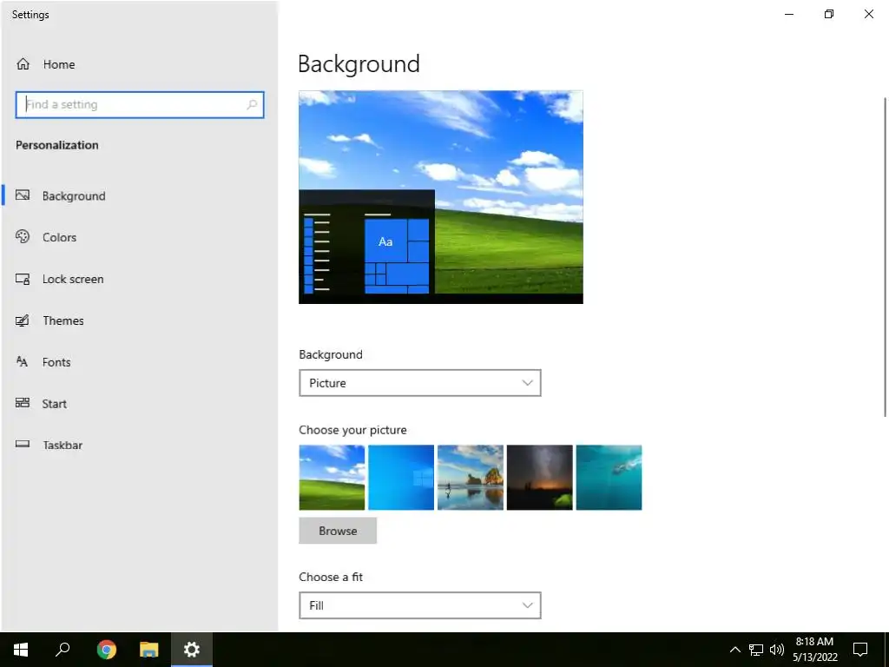Image resolution: width=889 pixels, height=667 pixels.
Task: Click the vertical scrollbar of the Settings page
Action: pyautogui.click(x=885, y=257)
